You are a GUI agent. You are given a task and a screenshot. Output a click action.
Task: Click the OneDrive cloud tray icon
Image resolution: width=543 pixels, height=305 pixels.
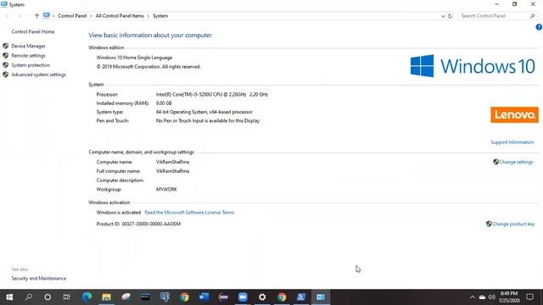[482, 297]
